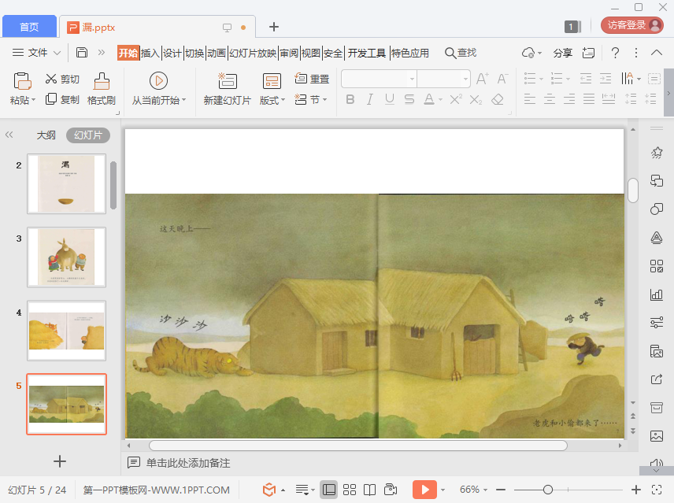Align text left
This screenshot has height=503, width=674.
click(x=530, y=99)
